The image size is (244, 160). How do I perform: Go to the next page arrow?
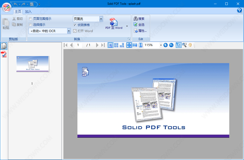coord(97,45)
